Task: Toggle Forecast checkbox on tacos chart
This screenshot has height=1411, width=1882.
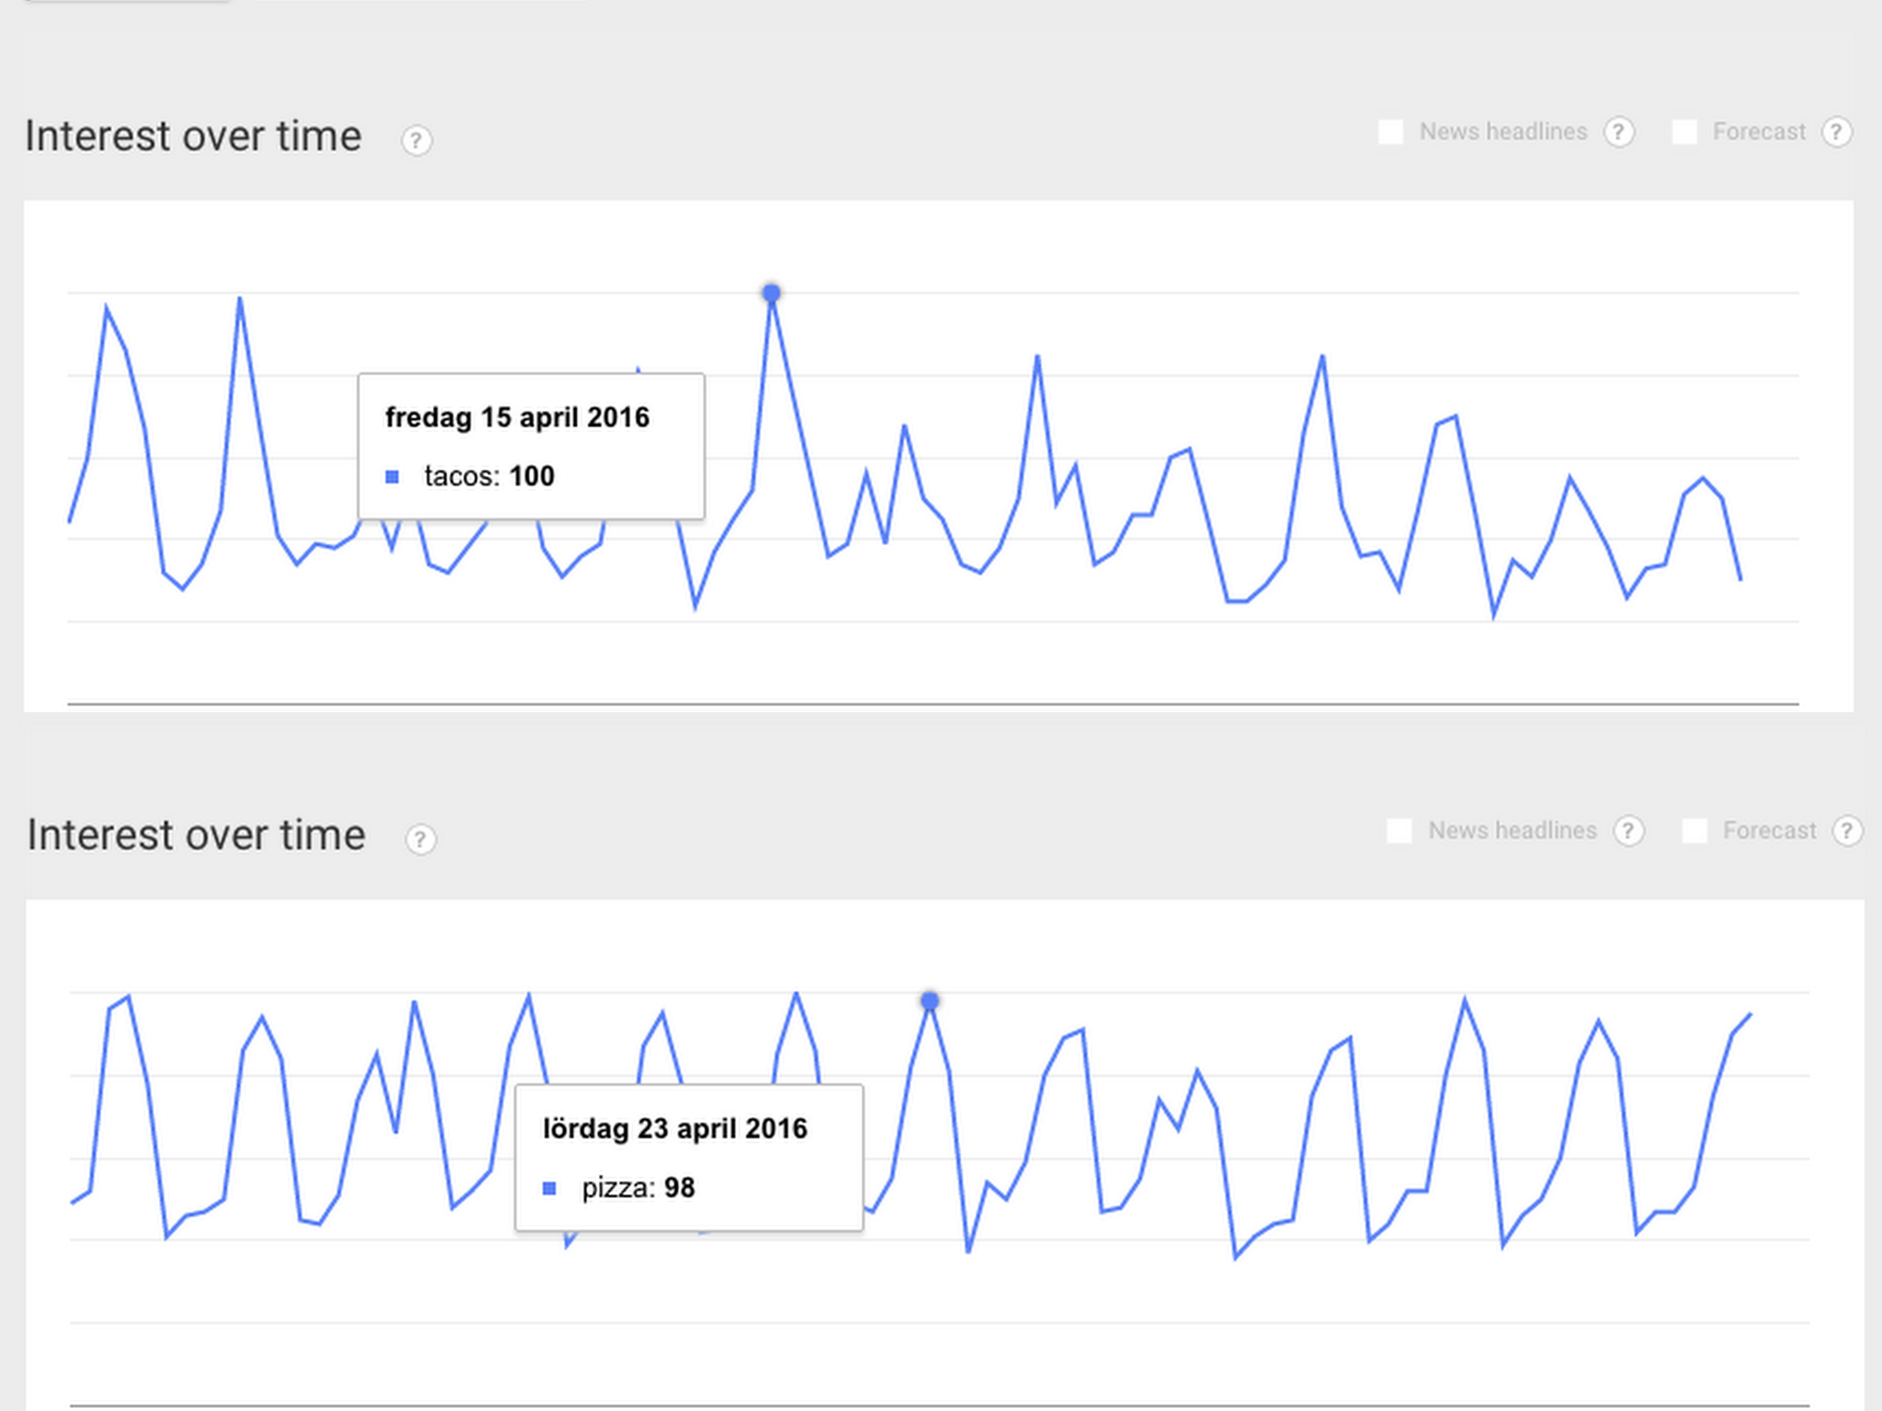Action: 1684,133
